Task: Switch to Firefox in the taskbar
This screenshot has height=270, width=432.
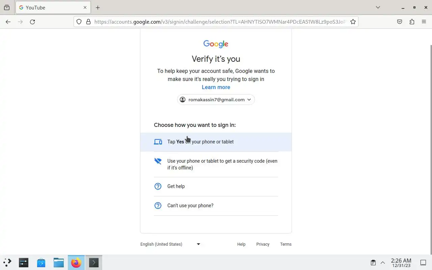Action: [x=76, y=262]
